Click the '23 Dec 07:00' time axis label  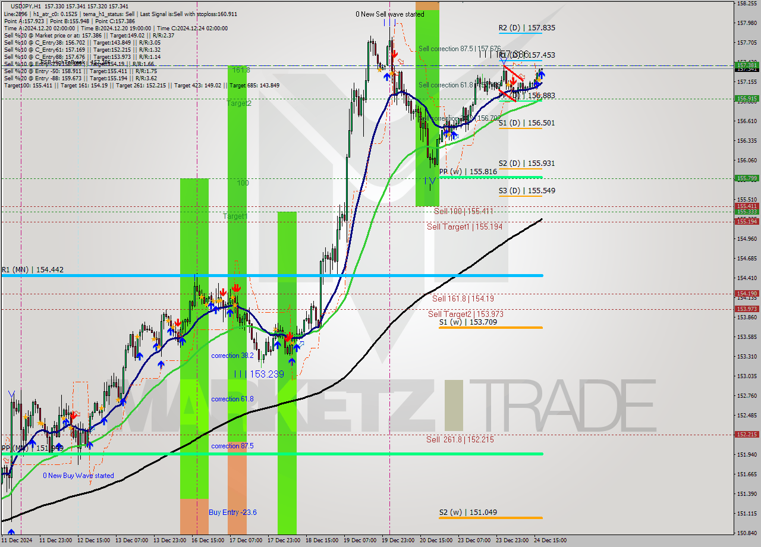coord(474,541)
